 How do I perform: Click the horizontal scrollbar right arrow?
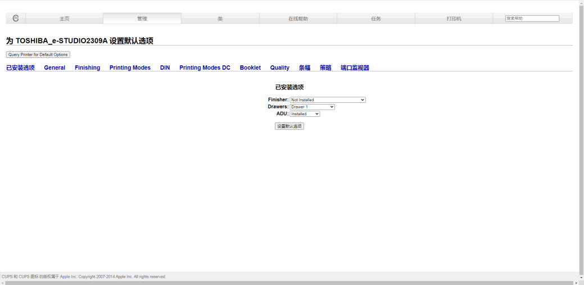[x=577, y=283]
